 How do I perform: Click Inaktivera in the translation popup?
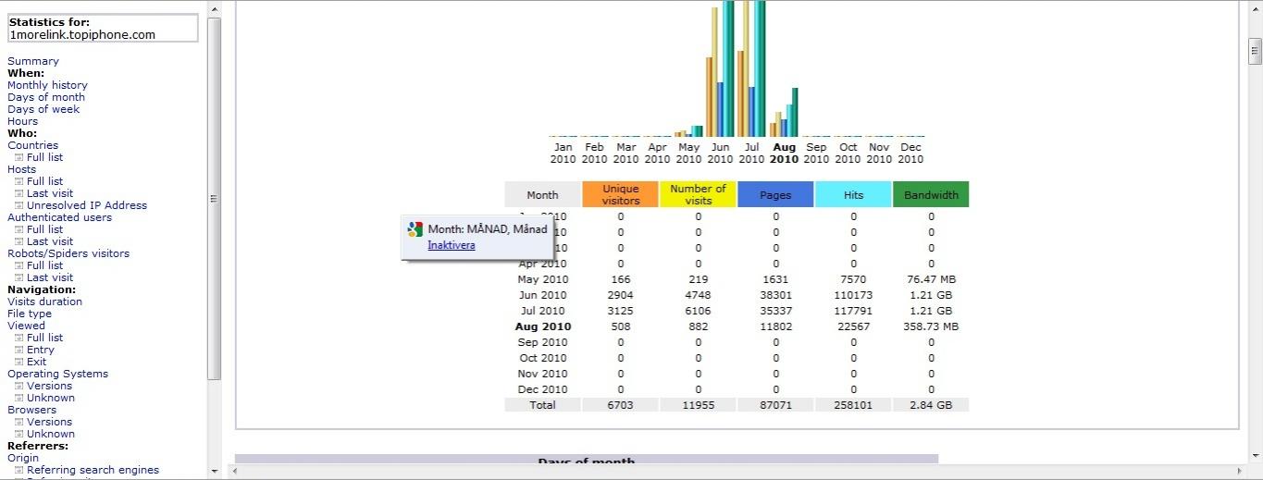452,245
